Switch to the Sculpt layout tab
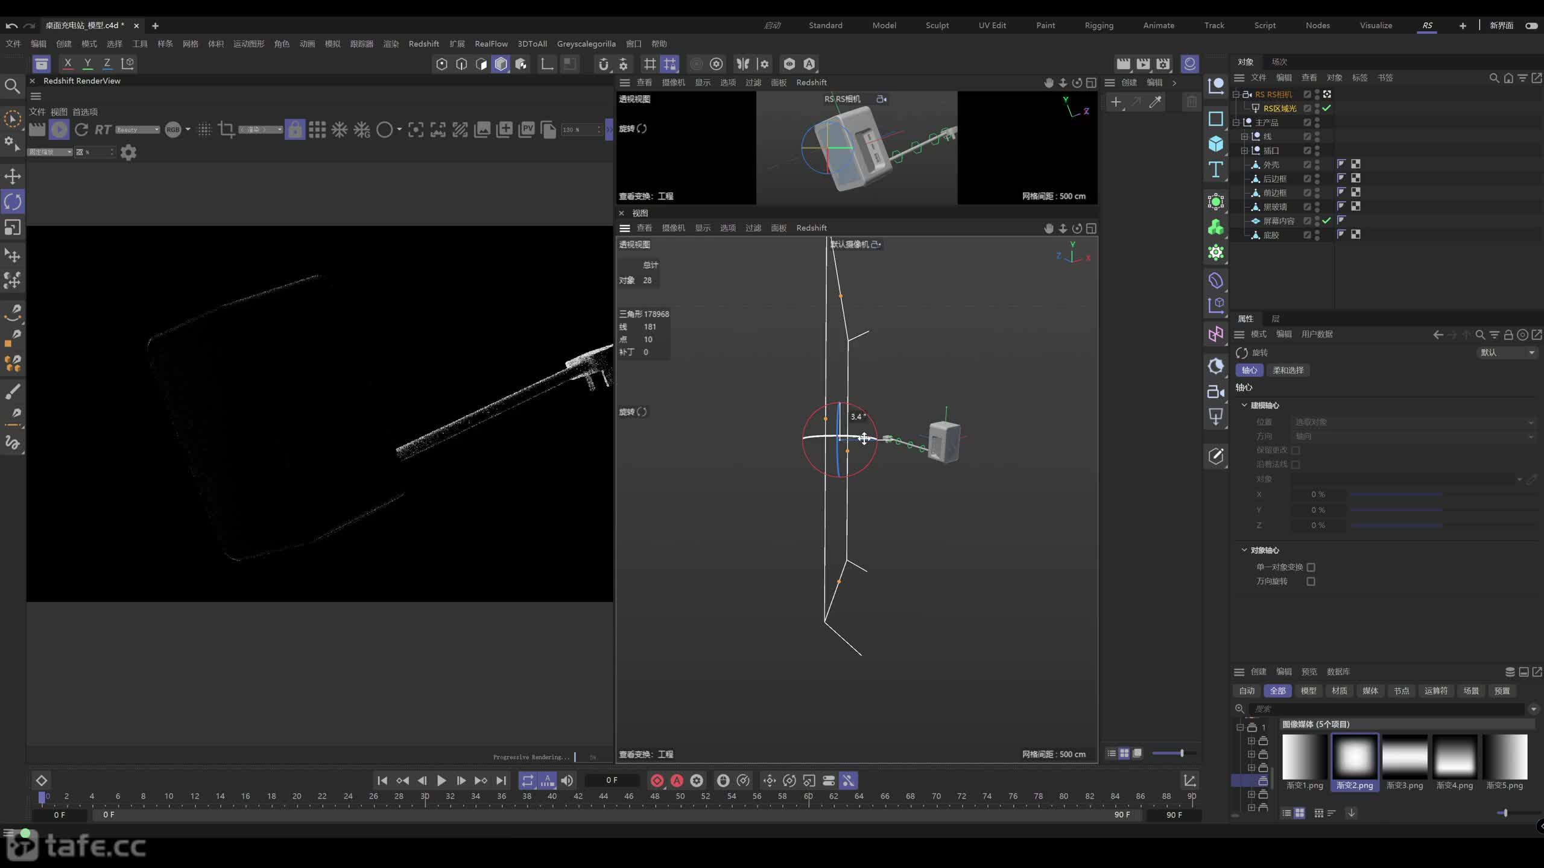Screen dimensions: 1544x868 [937, 25]
